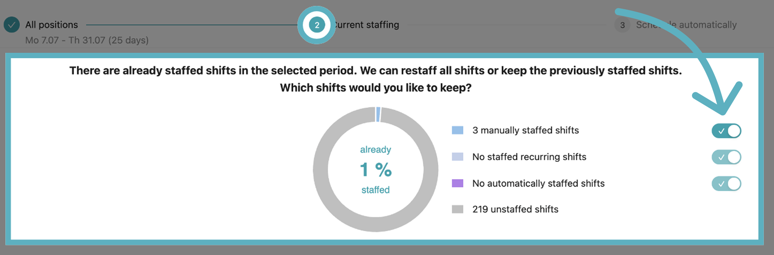
Task: Switch off the automatically staffed shifts toggle
Action: coord(726,184)
